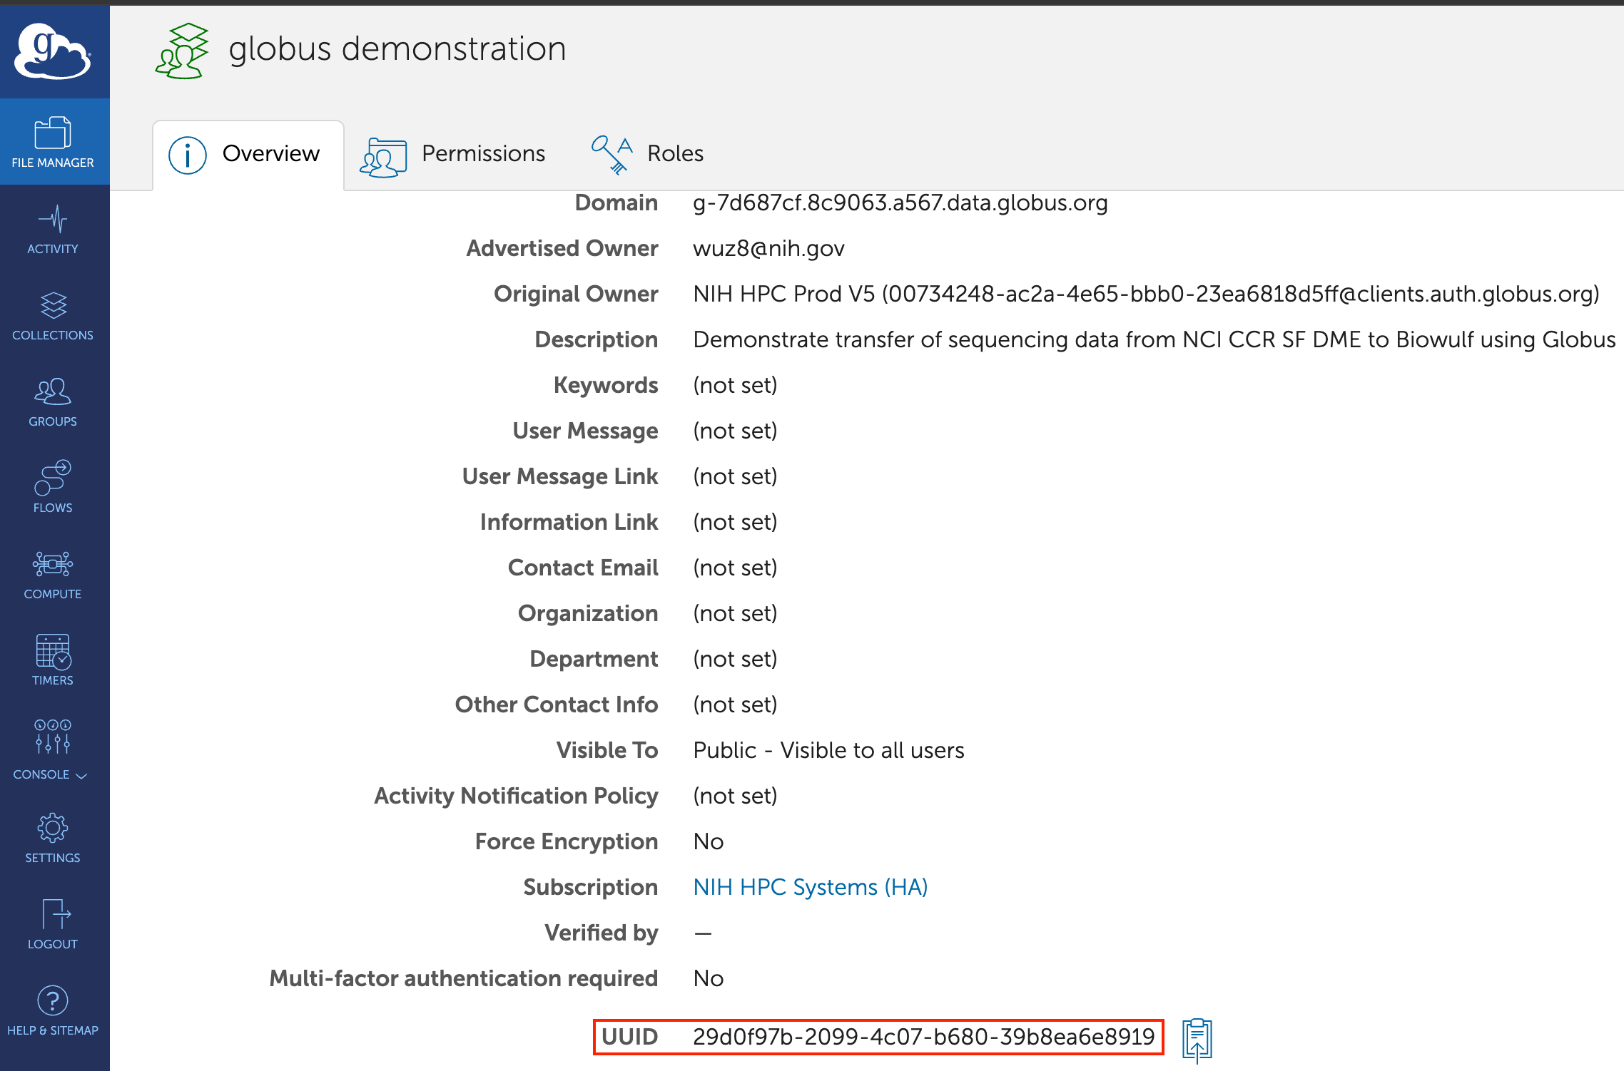Click the globus demonstration collection icon
Viewport: 1624px width, 1071px height.
(x=183, y=51)
